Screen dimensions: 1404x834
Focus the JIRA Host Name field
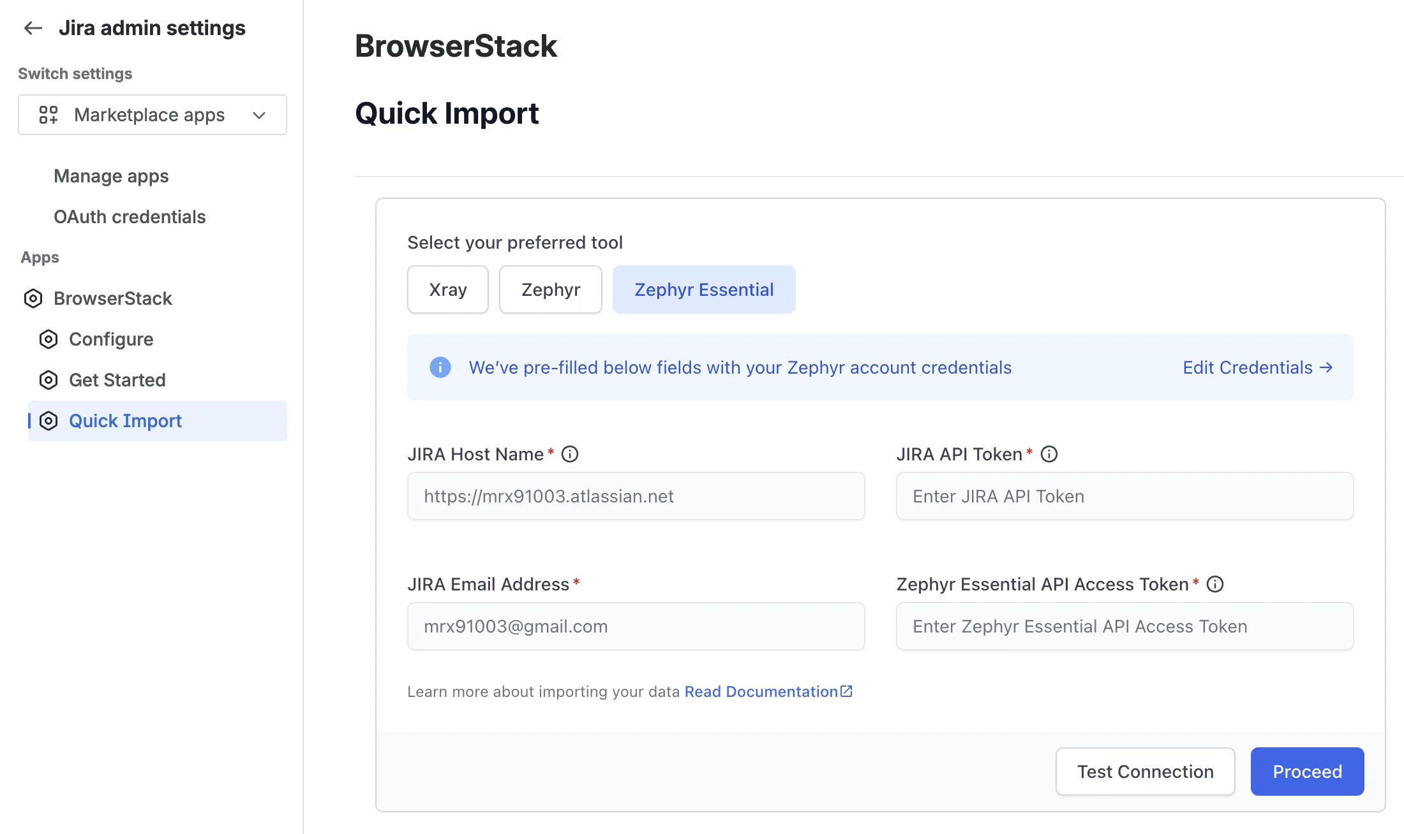pos(636,496)
